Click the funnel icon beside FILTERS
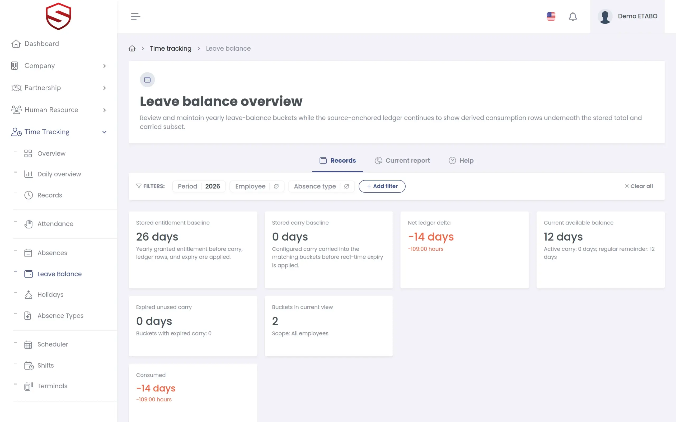Screen dimensions: 676x422 (139, 186)
